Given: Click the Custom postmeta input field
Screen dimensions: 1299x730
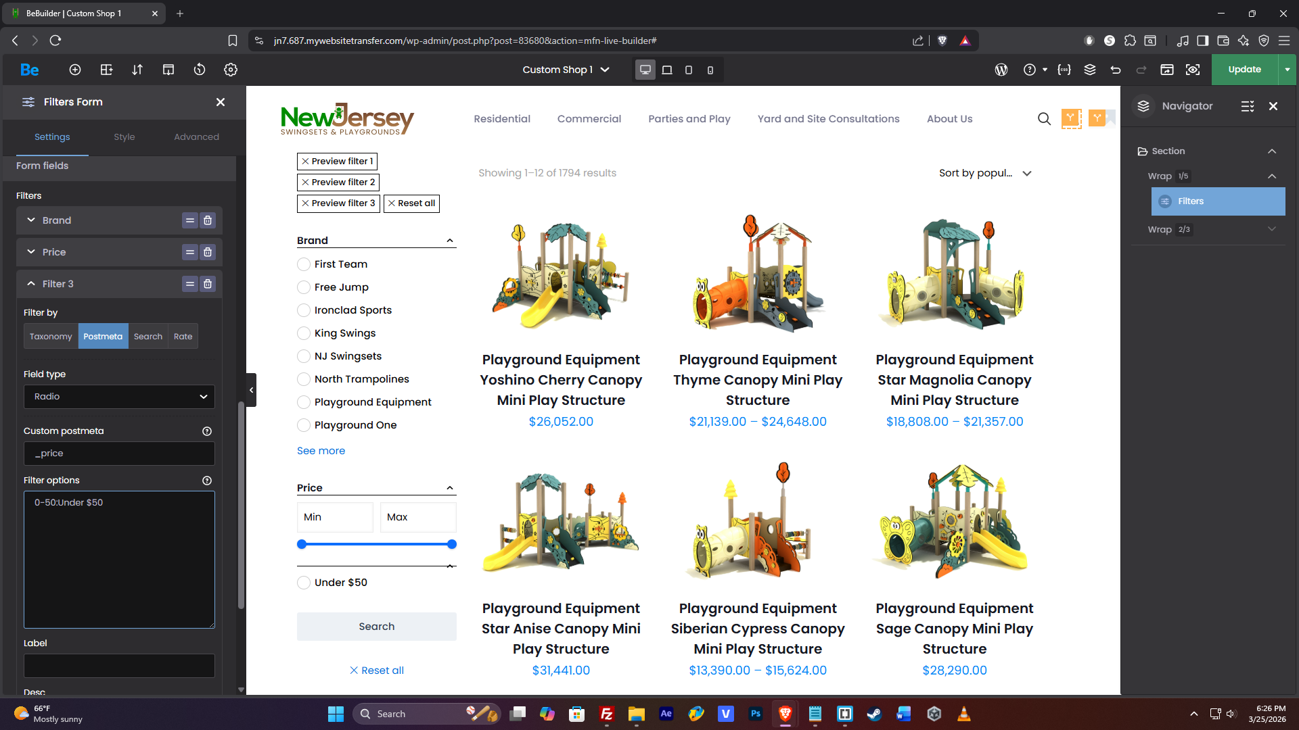Looking at the screenshot, I should click(x=119, y=454).
